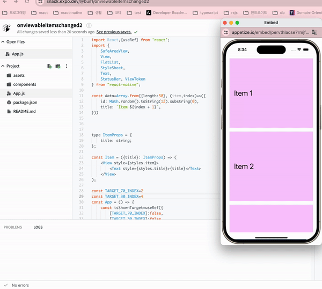Click the new folder icon in Project
The image size is (322, 289).
(x=58, y=66)
